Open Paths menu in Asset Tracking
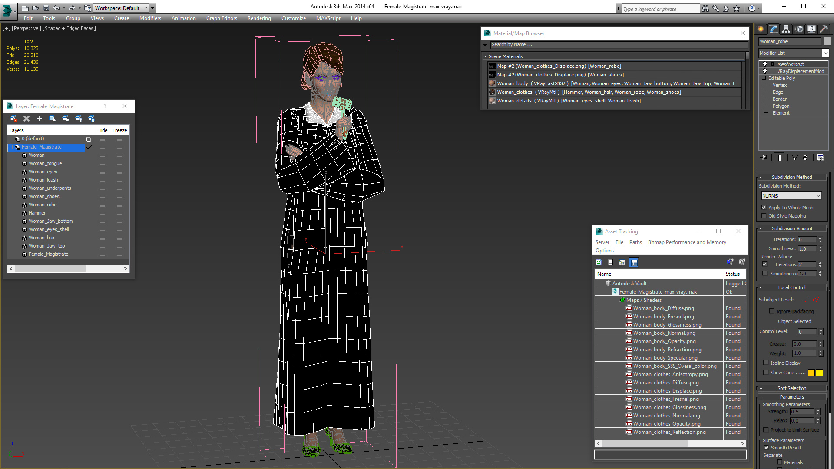Screen dimensions: 834x469 [635, 242]
